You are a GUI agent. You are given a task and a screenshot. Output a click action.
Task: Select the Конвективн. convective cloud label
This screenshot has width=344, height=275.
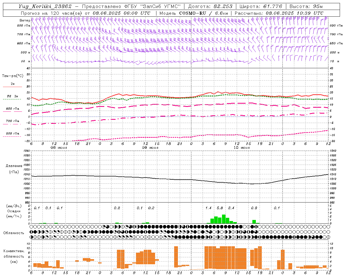[x=14, y=251]
